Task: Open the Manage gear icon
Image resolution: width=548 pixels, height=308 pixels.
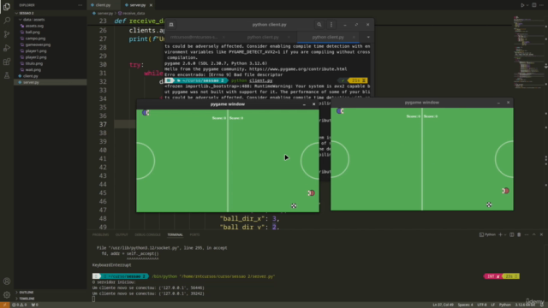Action: 7,295
